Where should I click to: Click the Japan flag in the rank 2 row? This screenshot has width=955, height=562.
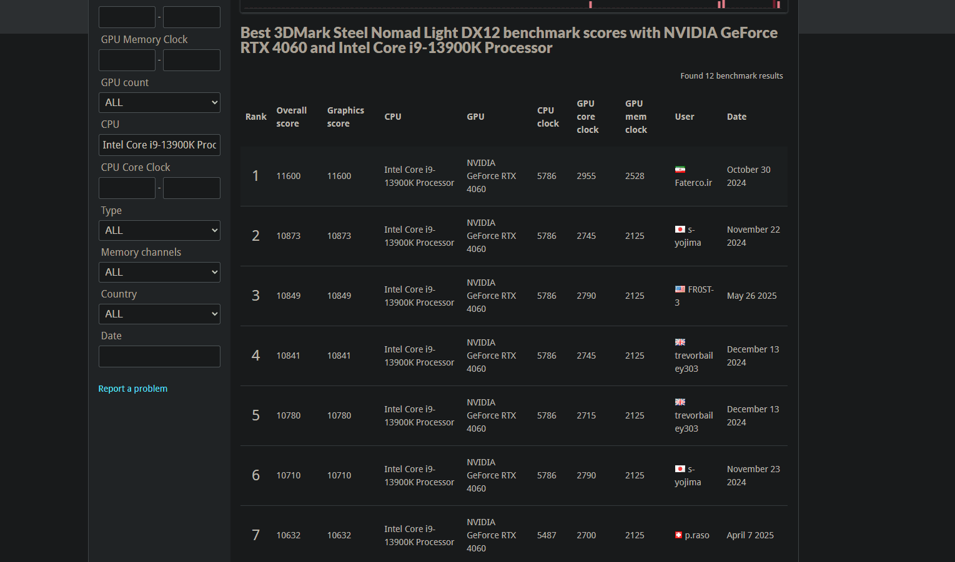[680, 230]
